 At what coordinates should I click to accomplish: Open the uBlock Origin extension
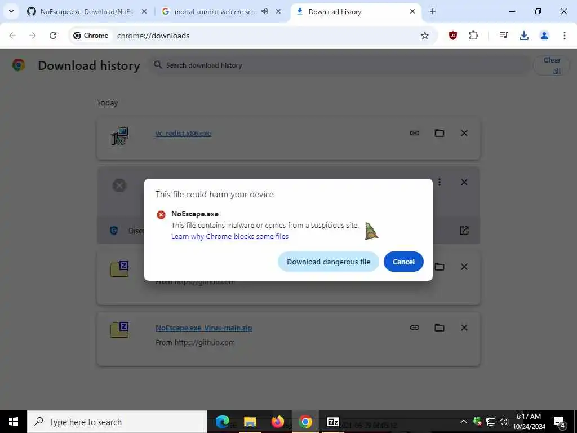pyautogui.click(x=453, y=36)
